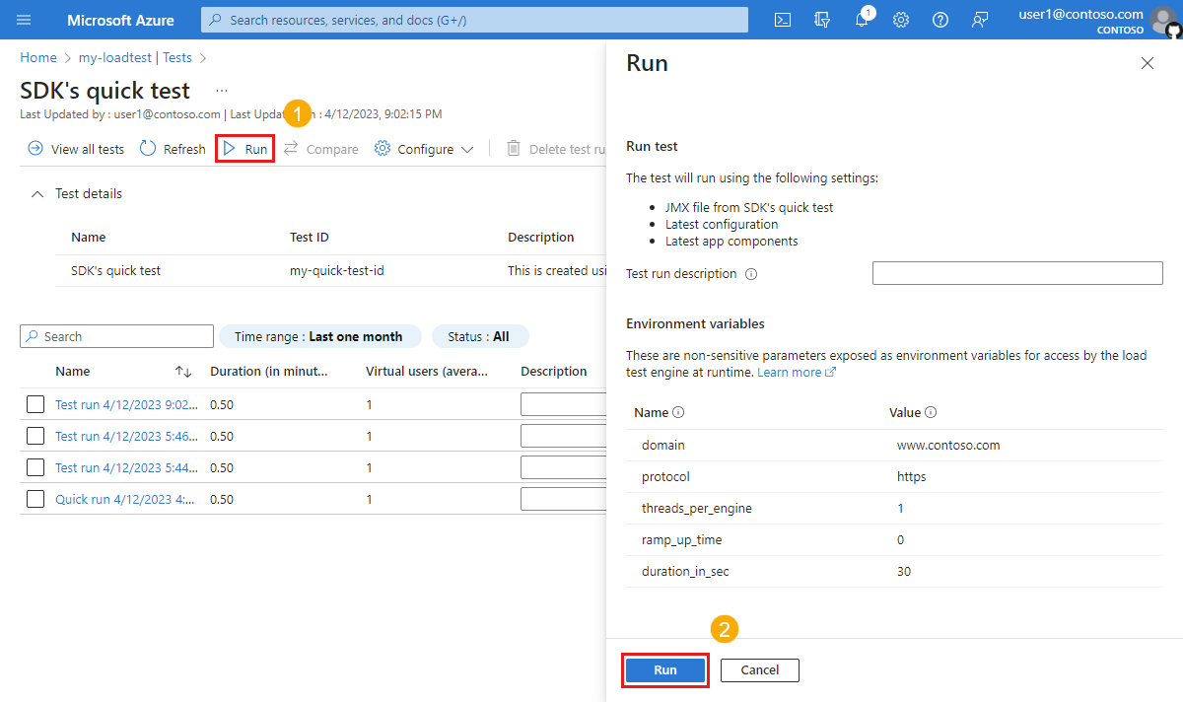Screen dimensions: 1183x702
Task: Open the Configure dropdown
Action: [423, 148]
